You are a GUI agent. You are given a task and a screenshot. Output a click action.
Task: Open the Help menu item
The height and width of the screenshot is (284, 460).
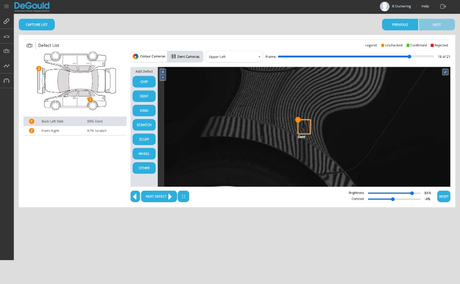[425, 6]
